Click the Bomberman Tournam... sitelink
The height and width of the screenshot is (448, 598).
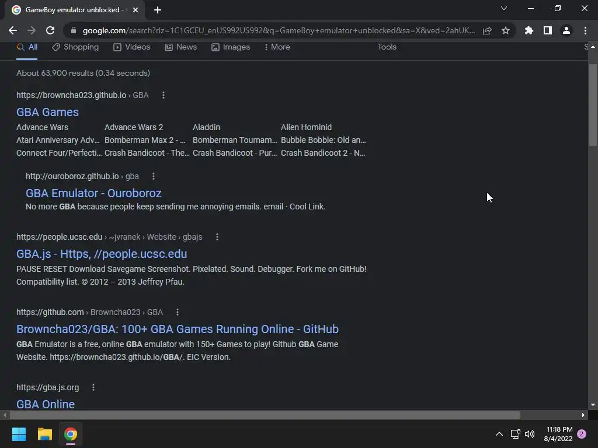(235, 140)
